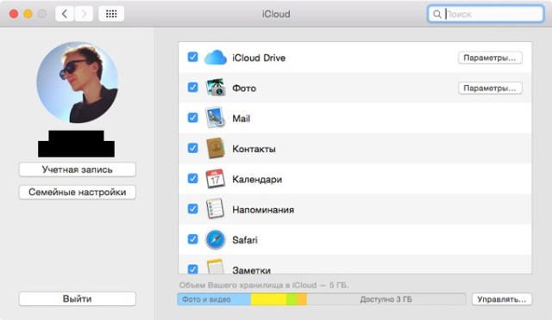Click the magnifier icon in search field

point(437,14)
